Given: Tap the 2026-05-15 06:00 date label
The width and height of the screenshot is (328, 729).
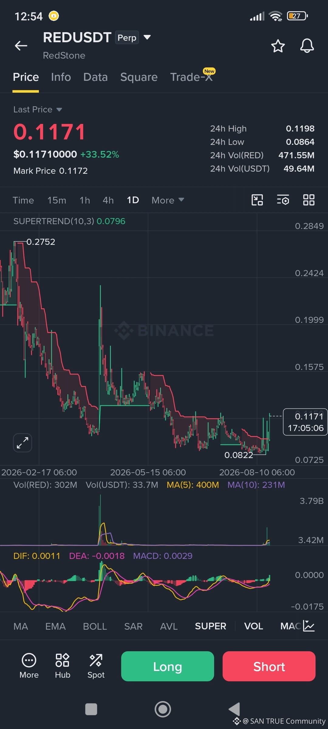Looking at the screenshot, I should (148, 472).
